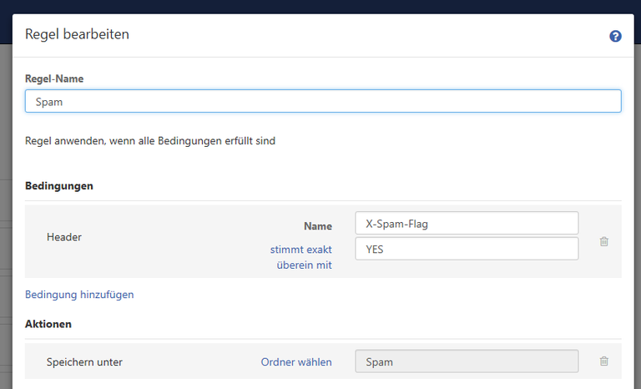Edit the header value field YES

467,249
